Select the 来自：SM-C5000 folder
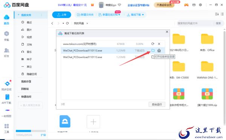This screenshot has height=140, width=226. [179, 70]
